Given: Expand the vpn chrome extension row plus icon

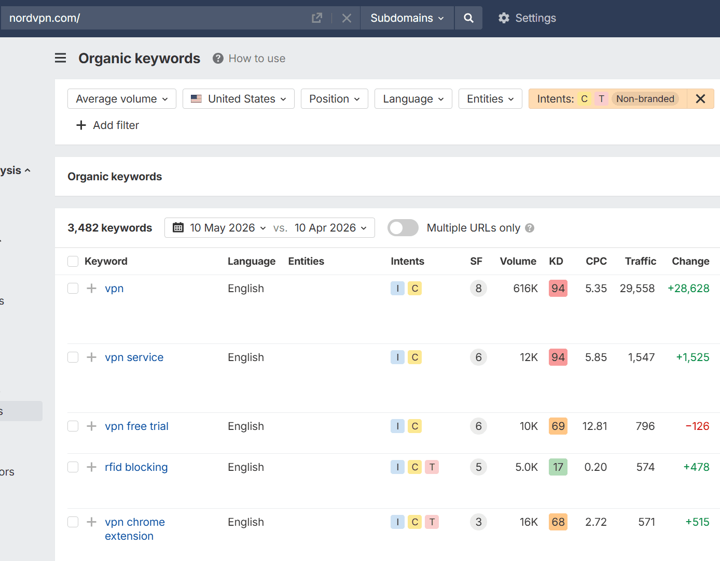Looking at the screenshot, I should pyautogui.click(x=92, y=522).
